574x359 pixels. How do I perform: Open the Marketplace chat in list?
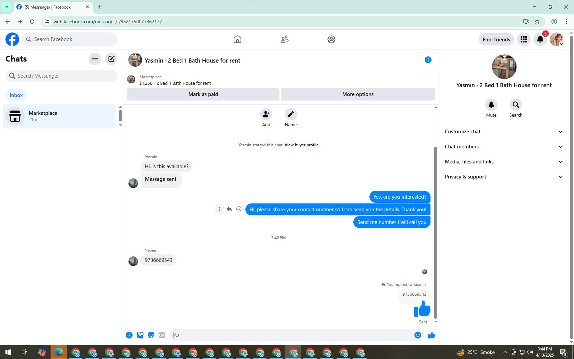click(59, 116)
